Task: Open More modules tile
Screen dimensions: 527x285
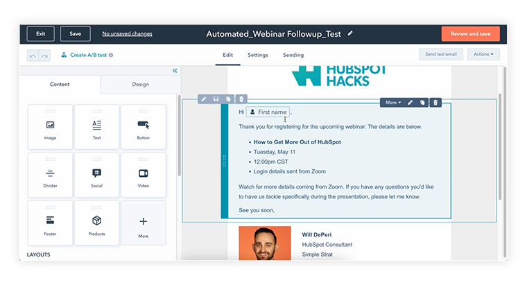Action: pos(143,223)
